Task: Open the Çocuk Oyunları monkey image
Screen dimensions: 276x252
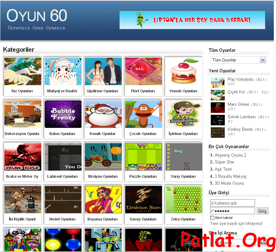Action: point(144,114)
